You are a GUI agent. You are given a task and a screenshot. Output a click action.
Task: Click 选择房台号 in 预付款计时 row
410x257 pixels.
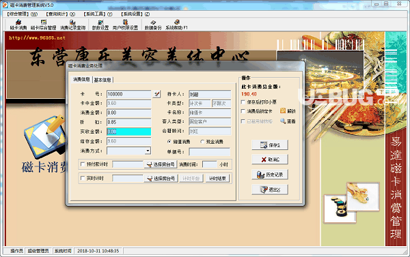[x=161, y=164]
